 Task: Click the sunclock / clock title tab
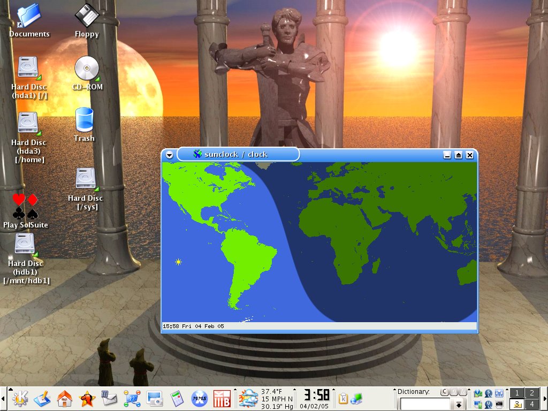238,154
